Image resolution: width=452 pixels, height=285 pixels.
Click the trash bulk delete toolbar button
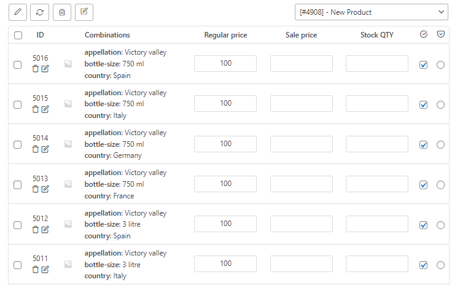62,12
